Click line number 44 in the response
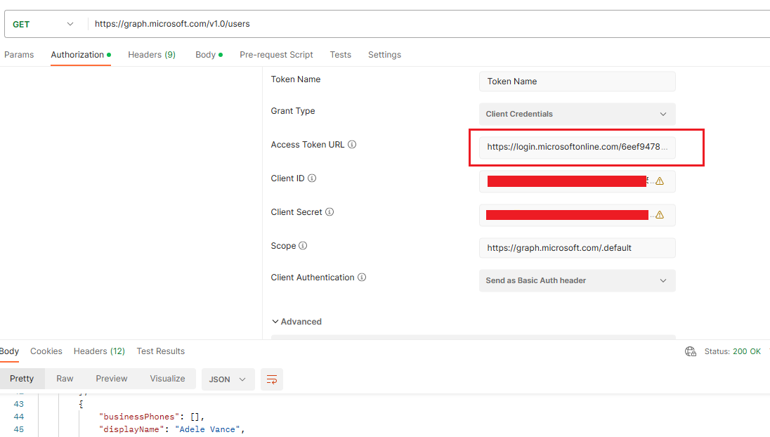Image resolution: width=770 pixels, height=437 pixels. pyautogui.click(x=19, y=417)
